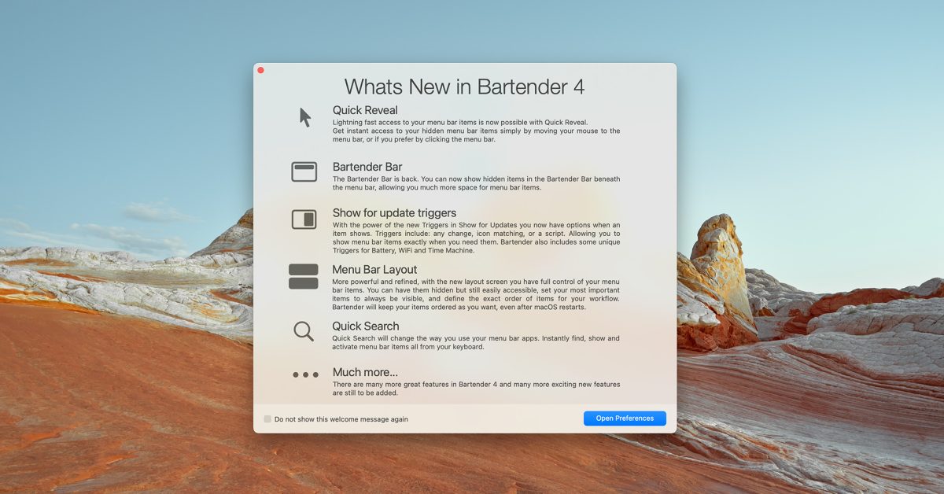Image resolution: width=944 pixels, height=494 pixels.
Task: Click the Much more ellipsis icon
Action: click(304, 374)
